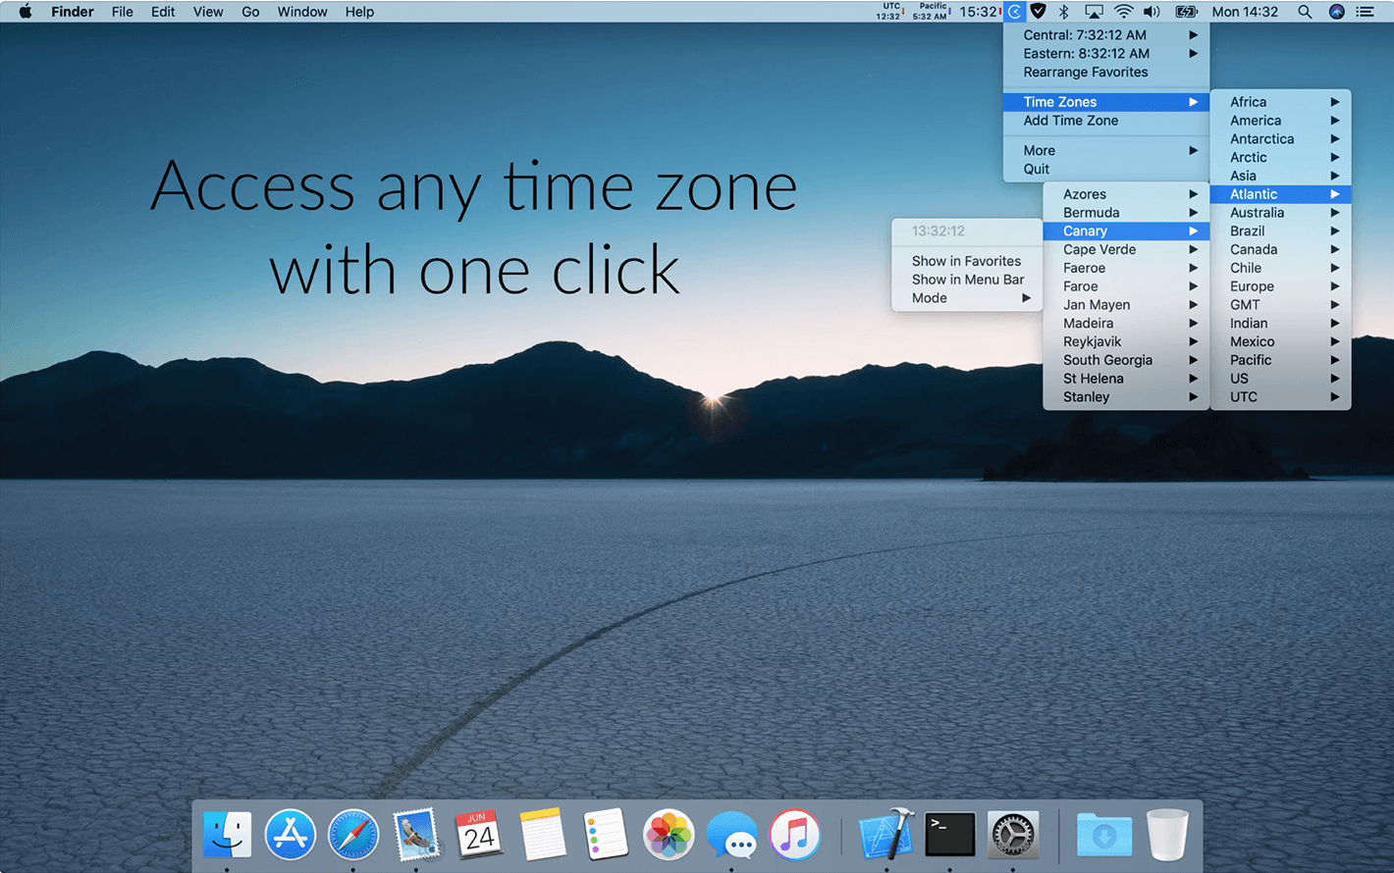
Task: Quit the time zone app
Action: click(1106, 170)
